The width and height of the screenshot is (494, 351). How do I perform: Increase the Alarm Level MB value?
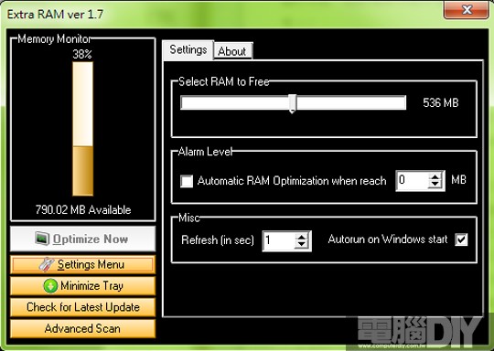click(435, 177)
